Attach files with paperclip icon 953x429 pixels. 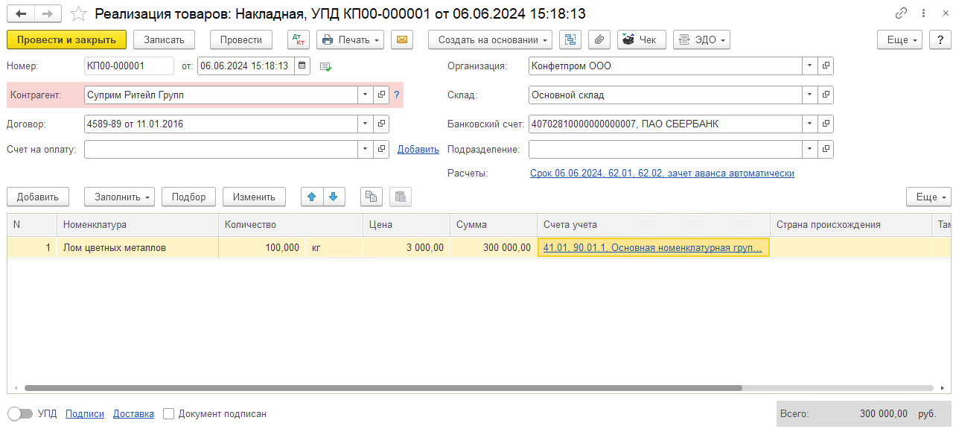click(599, 39)
